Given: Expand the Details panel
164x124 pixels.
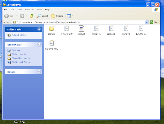Looking at the screenshot, I should pos(39,71).
